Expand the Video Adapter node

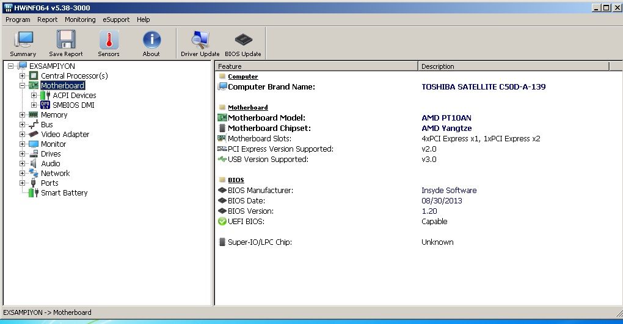point(22,134)
